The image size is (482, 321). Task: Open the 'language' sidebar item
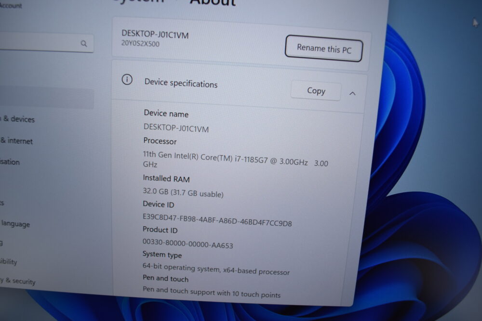(15, 224)
